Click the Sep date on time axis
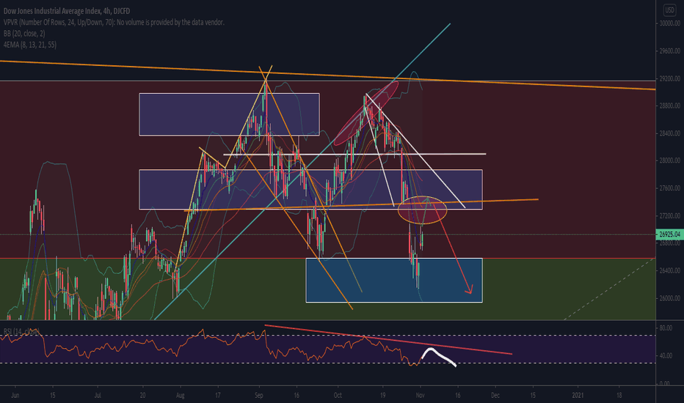 pyautogui.click(x=259, y=396)
